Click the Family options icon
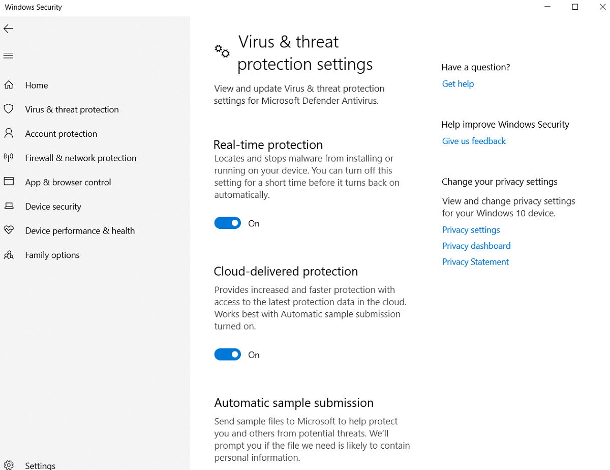 tap(9, 254)
